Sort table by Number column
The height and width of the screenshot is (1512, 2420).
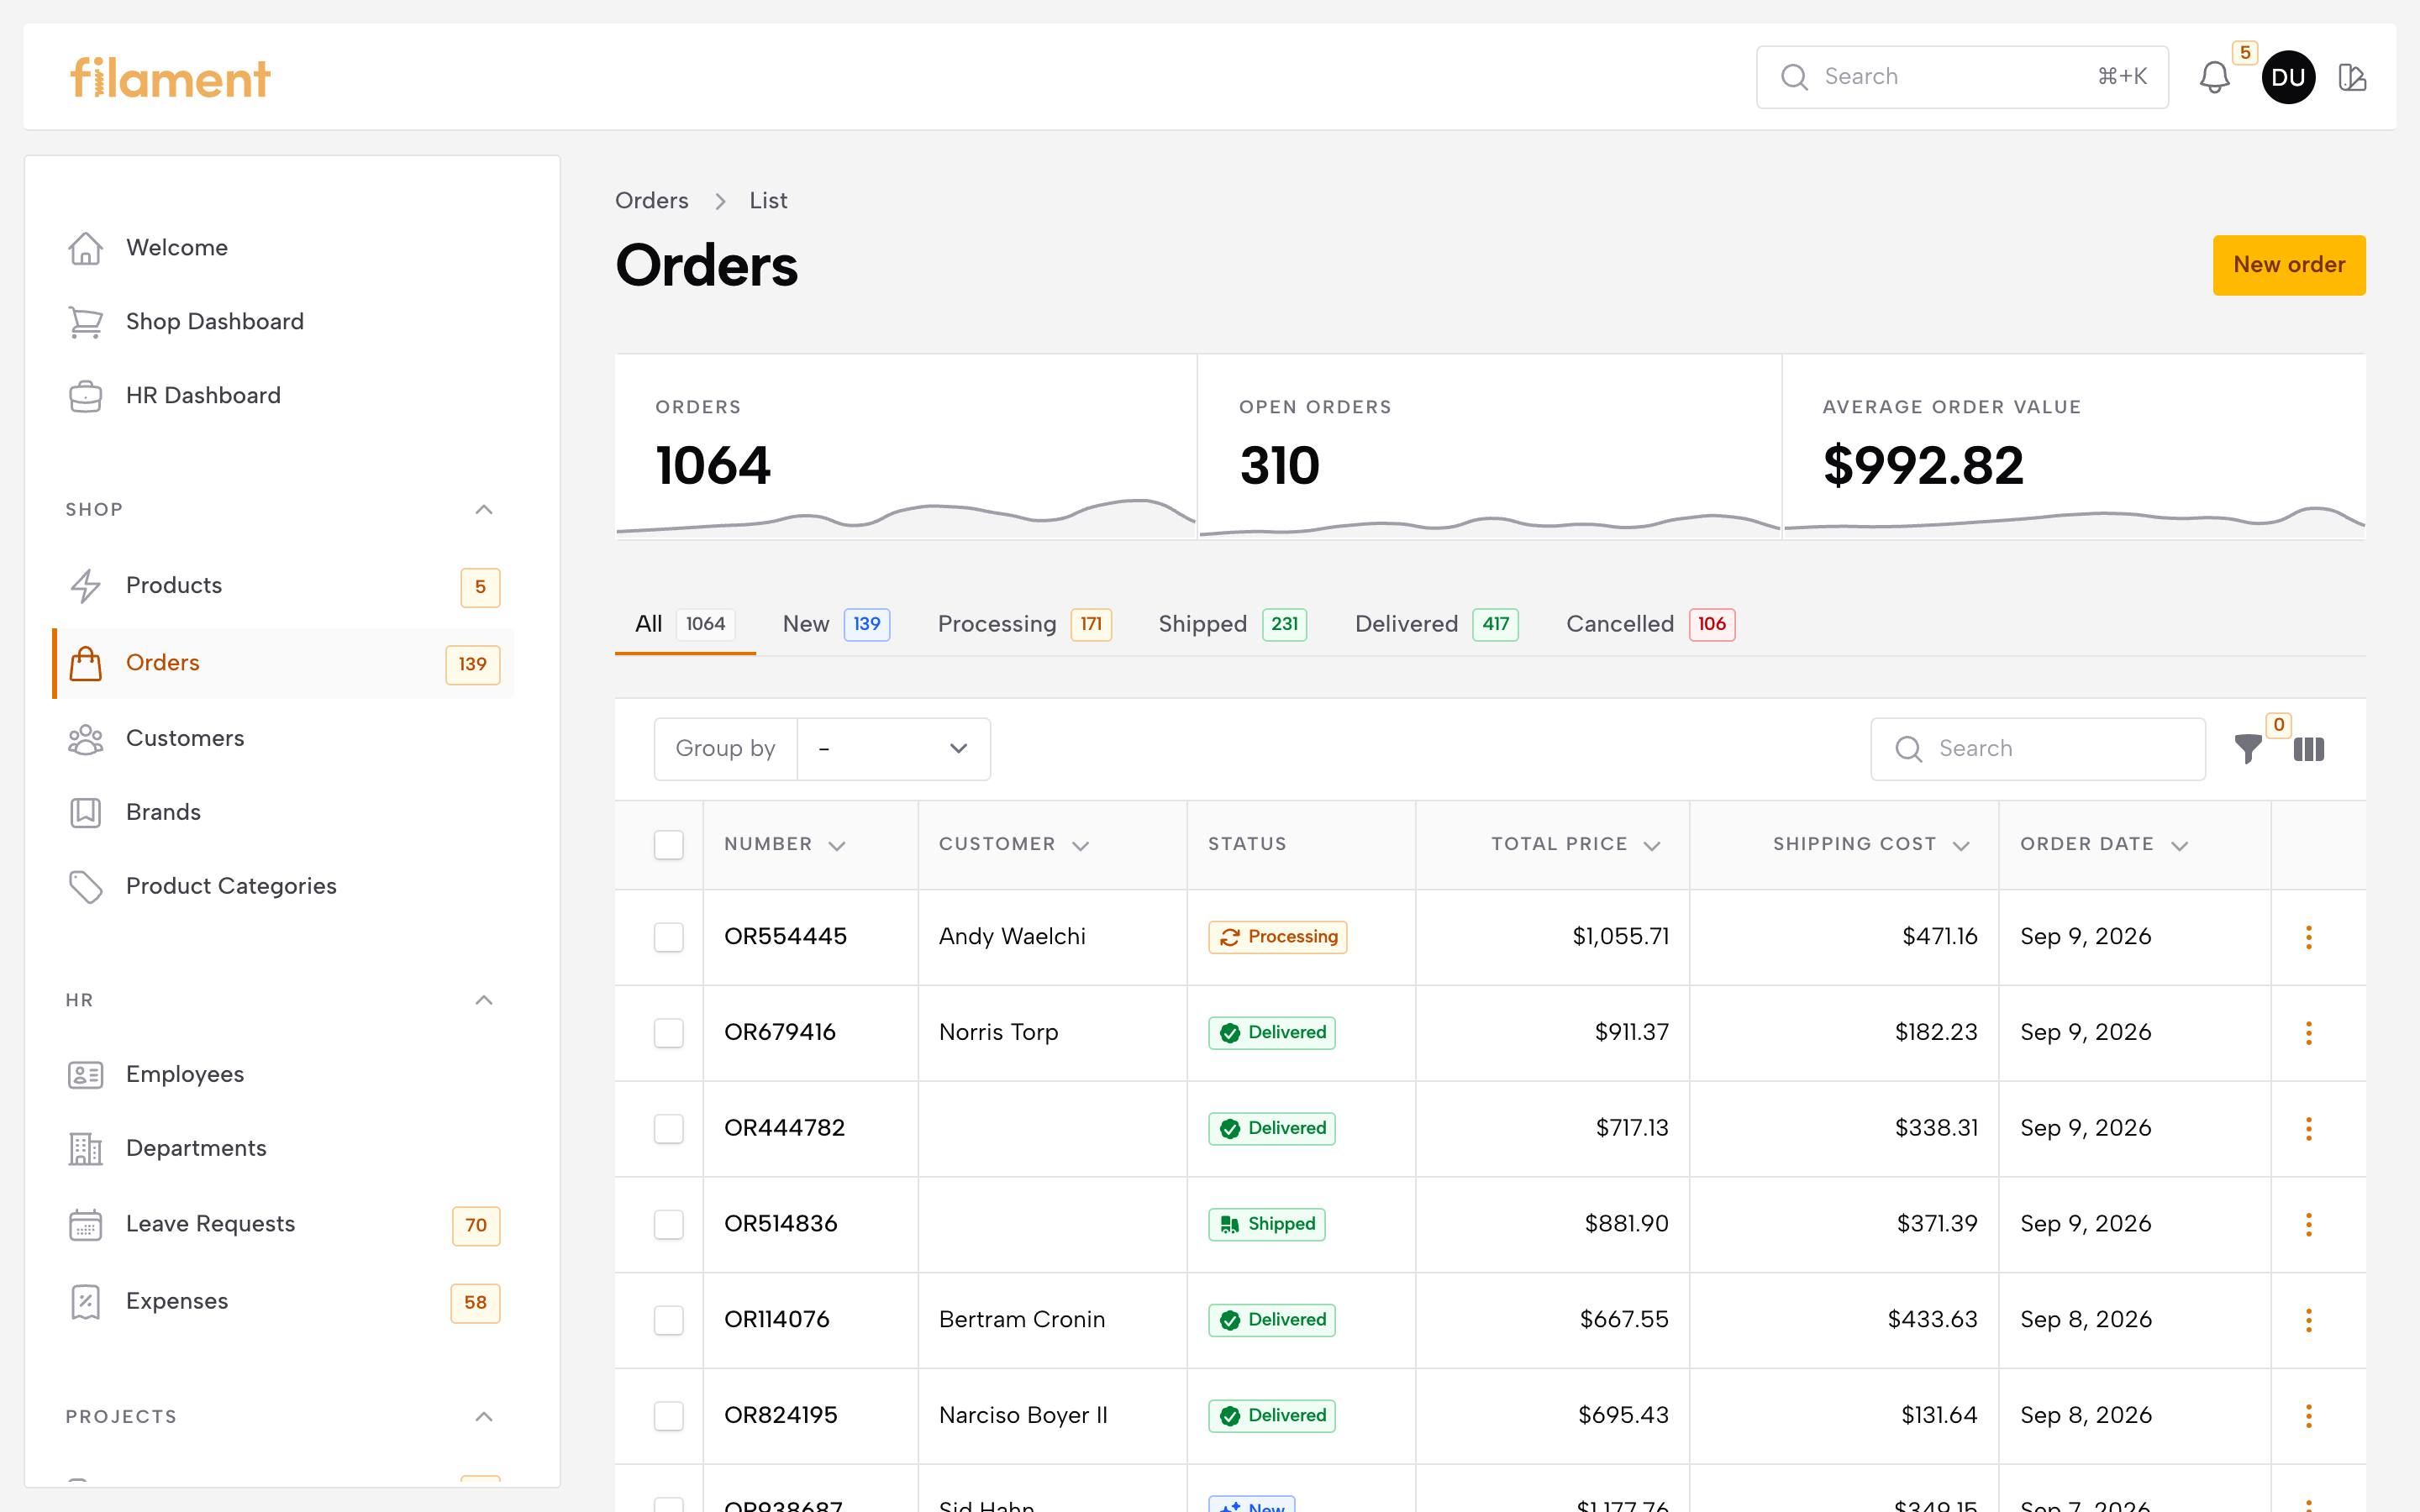[x=785, y=845]
